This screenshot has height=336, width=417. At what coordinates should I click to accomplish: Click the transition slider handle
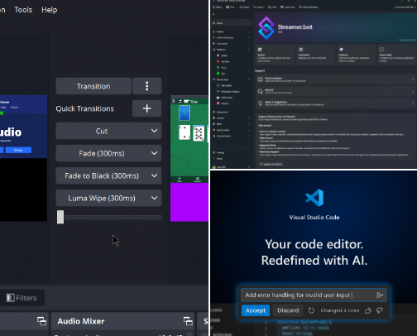pyautogui.click(x=60, y=217)
